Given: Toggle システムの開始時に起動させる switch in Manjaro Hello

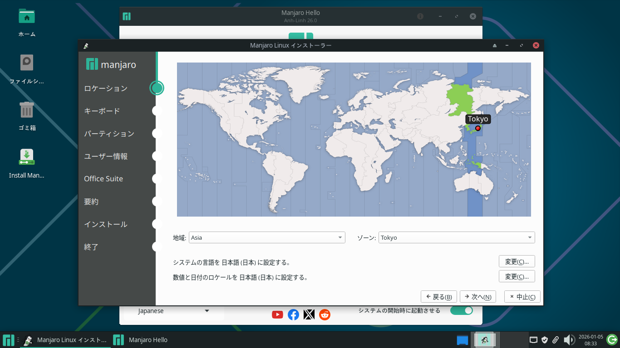Looking at the screenshot, I should [x=461, y=310].
